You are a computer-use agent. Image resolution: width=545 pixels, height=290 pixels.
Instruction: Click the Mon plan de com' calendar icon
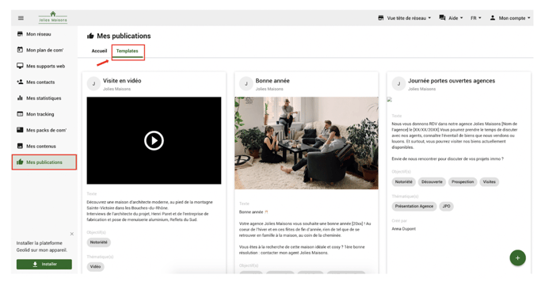click(20, 50)
